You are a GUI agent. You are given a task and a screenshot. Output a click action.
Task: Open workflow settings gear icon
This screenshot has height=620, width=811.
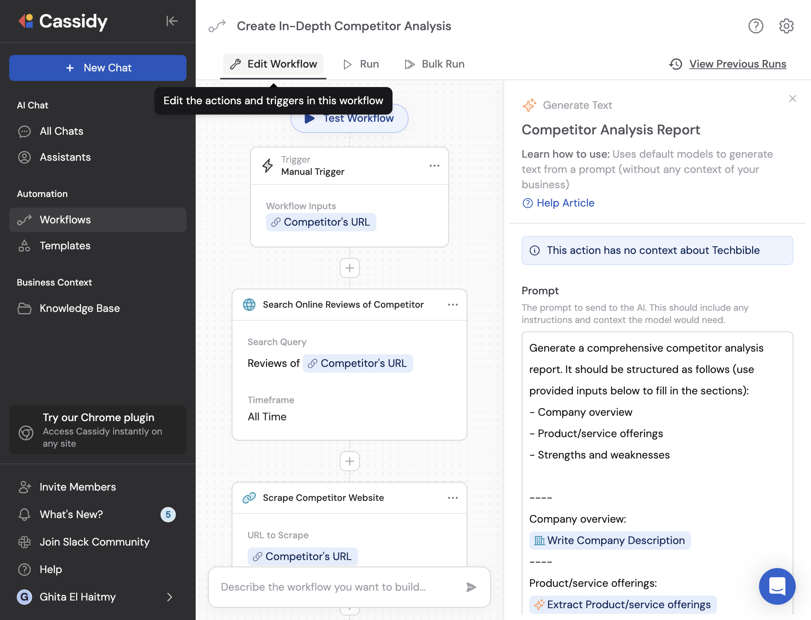[x=786, y=26]
